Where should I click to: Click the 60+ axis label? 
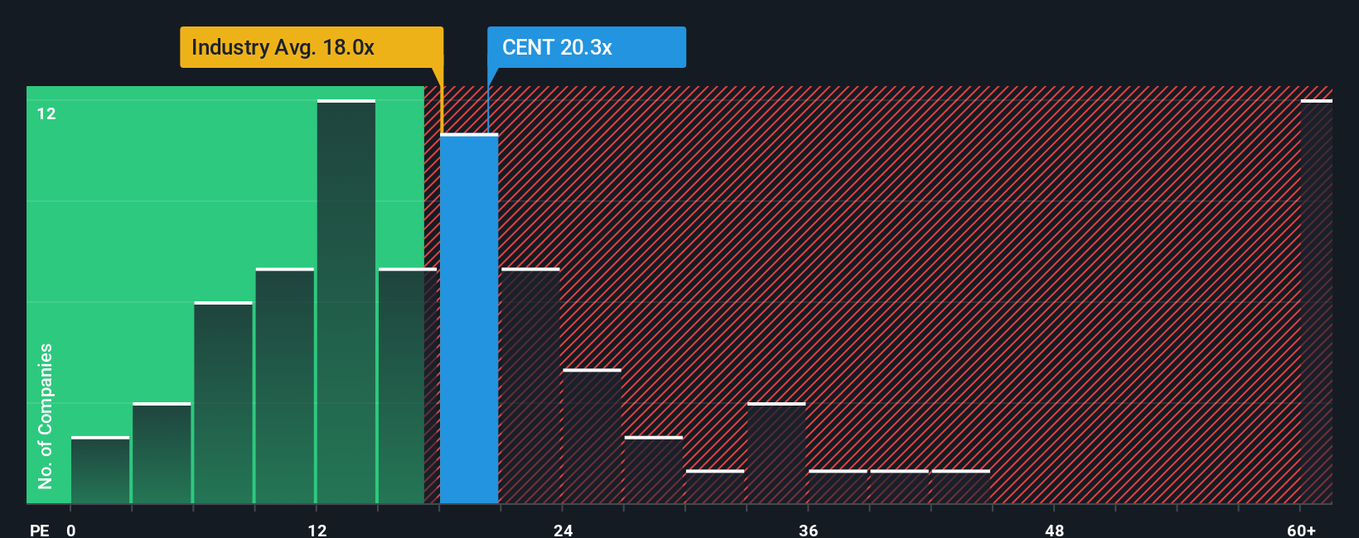coord(1301,530)
